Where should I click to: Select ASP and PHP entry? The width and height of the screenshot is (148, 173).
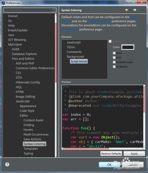[25, 64]
